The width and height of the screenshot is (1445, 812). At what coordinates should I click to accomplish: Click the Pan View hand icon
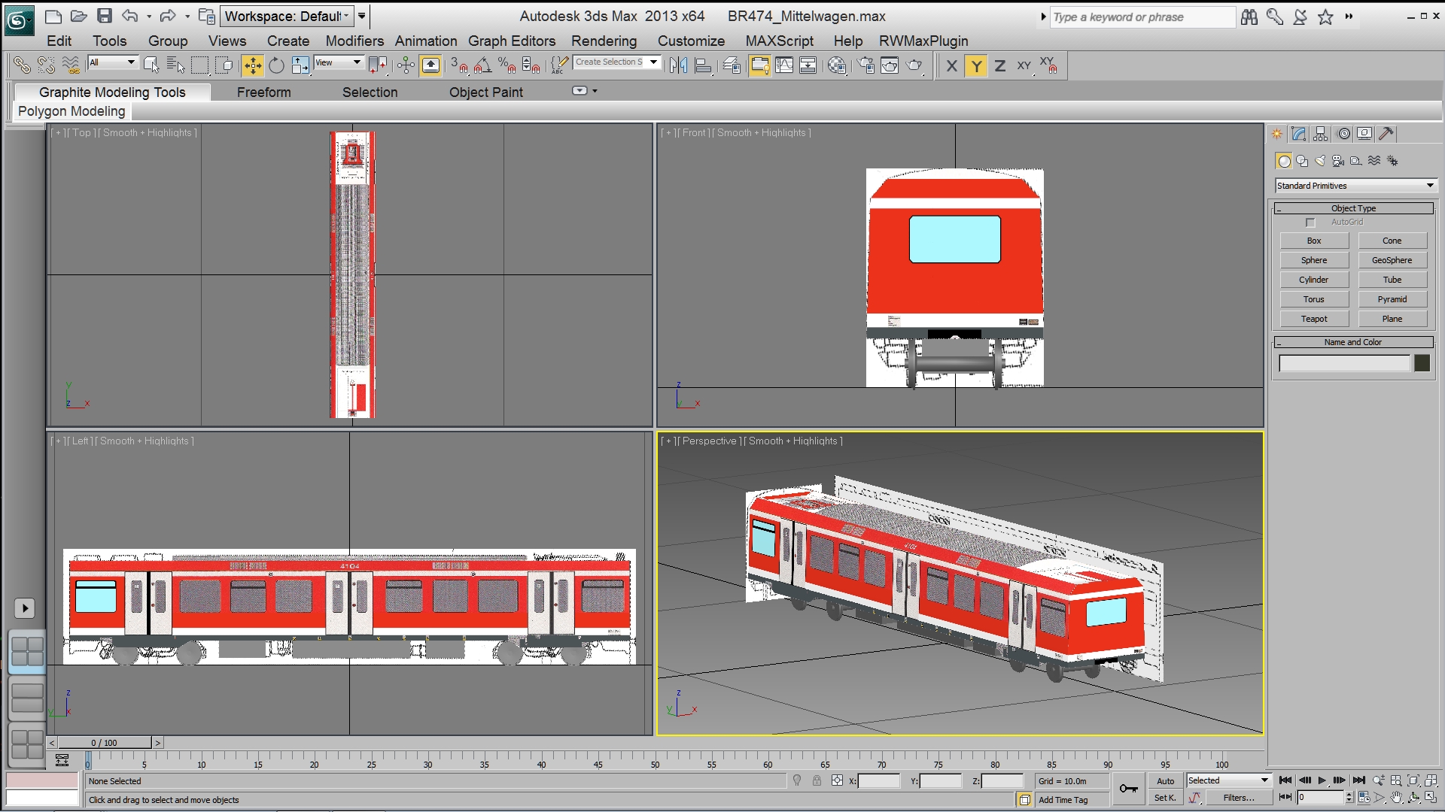point(1397,798)
